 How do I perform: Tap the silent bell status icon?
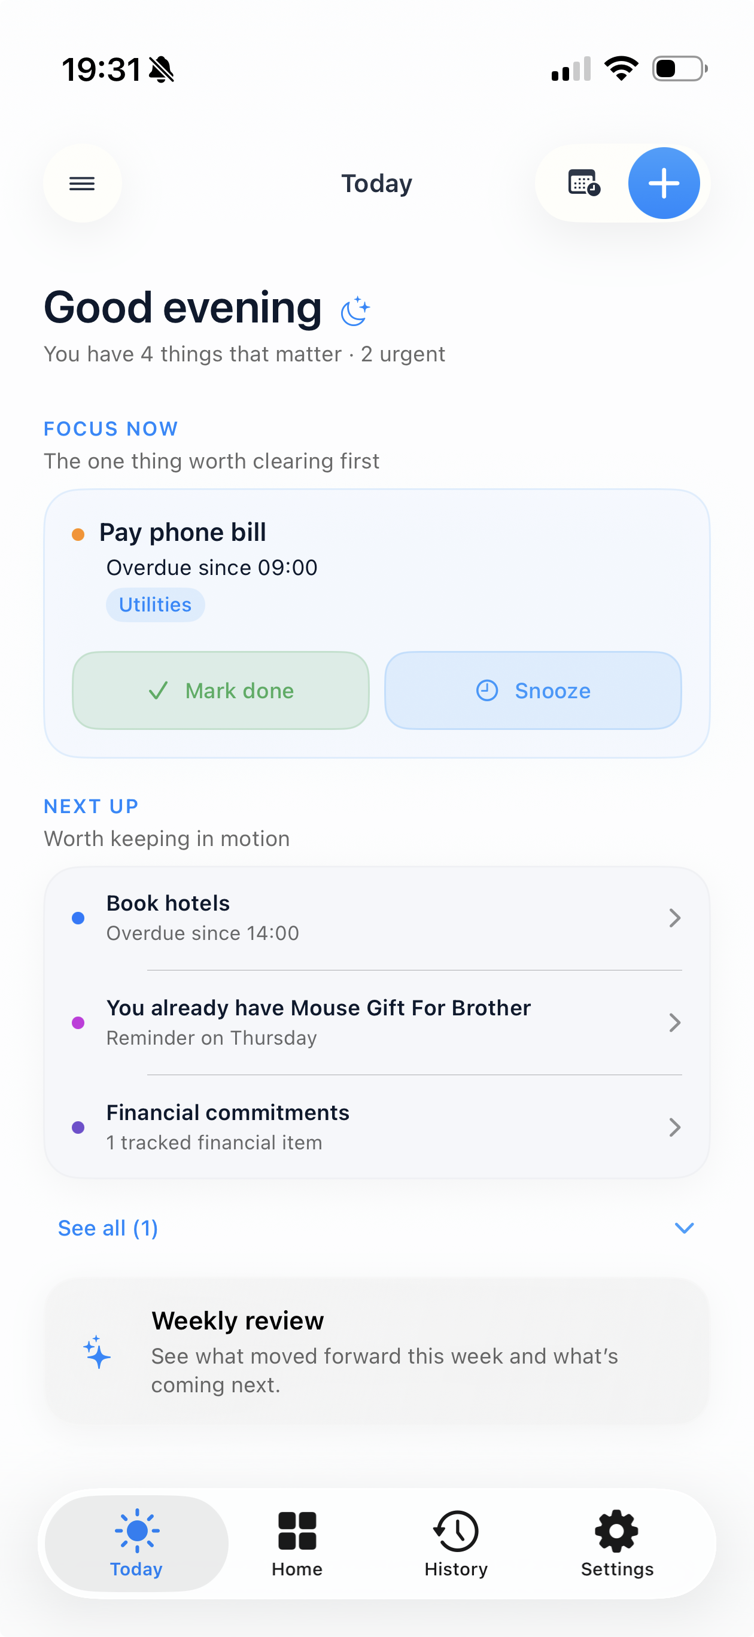162,69
